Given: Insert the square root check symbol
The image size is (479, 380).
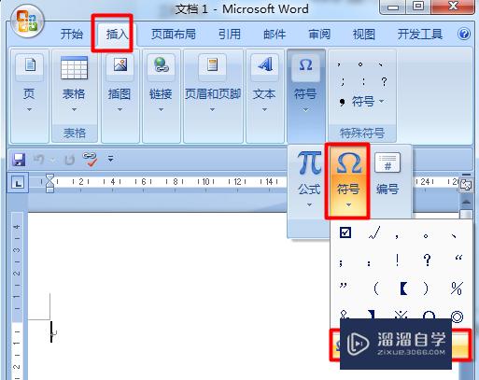Looking at the screenshot, I should [x=374, y=232].
